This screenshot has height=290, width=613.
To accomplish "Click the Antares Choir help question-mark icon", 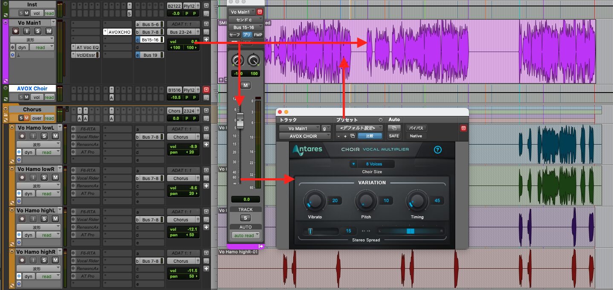I will [437, 150].
